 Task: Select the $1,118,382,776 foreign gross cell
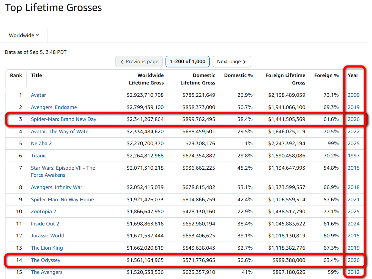click(287, 248)
